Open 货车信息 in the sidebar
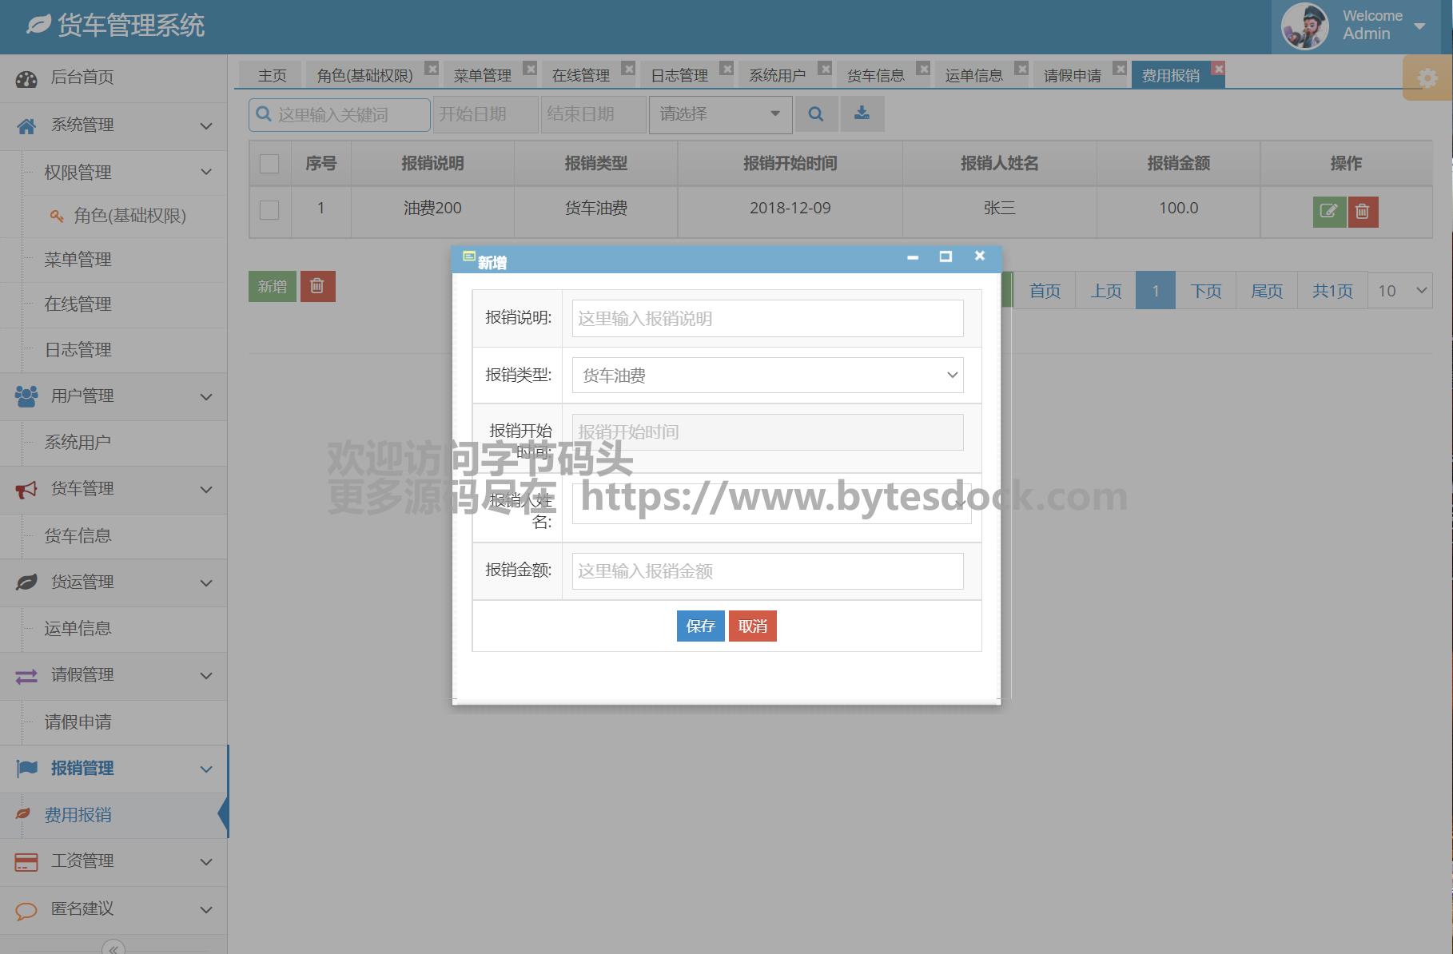The height and width of the screenshot is (954, 1453). click(78, 535)
